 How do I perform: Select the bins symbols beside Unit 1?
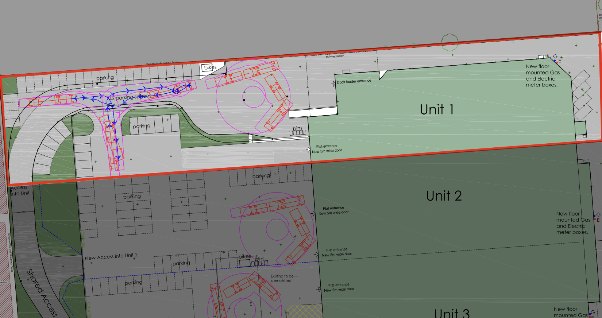(x=298, y=132)
